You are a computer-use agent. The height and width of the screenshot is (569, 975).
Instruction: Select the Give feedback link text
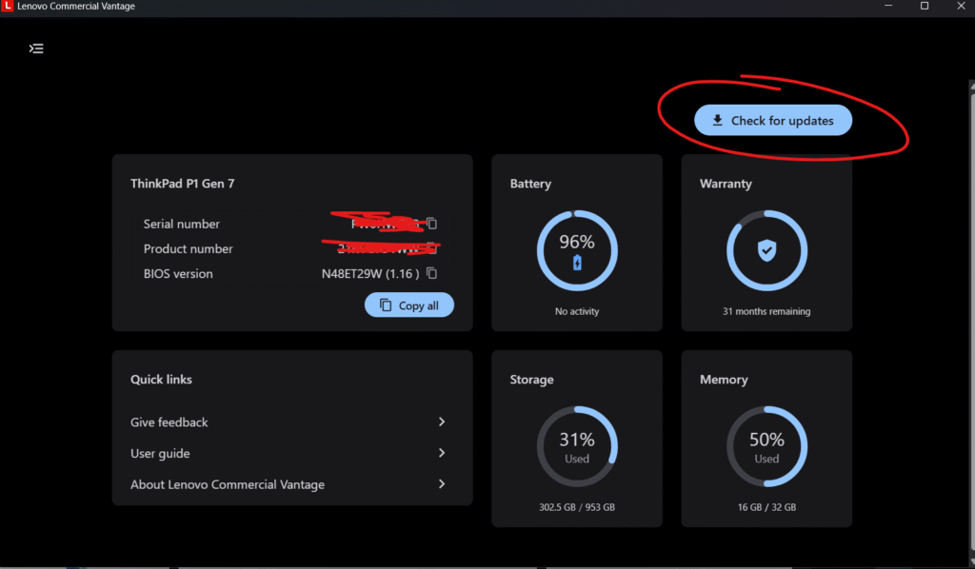[x=169, y=422]
